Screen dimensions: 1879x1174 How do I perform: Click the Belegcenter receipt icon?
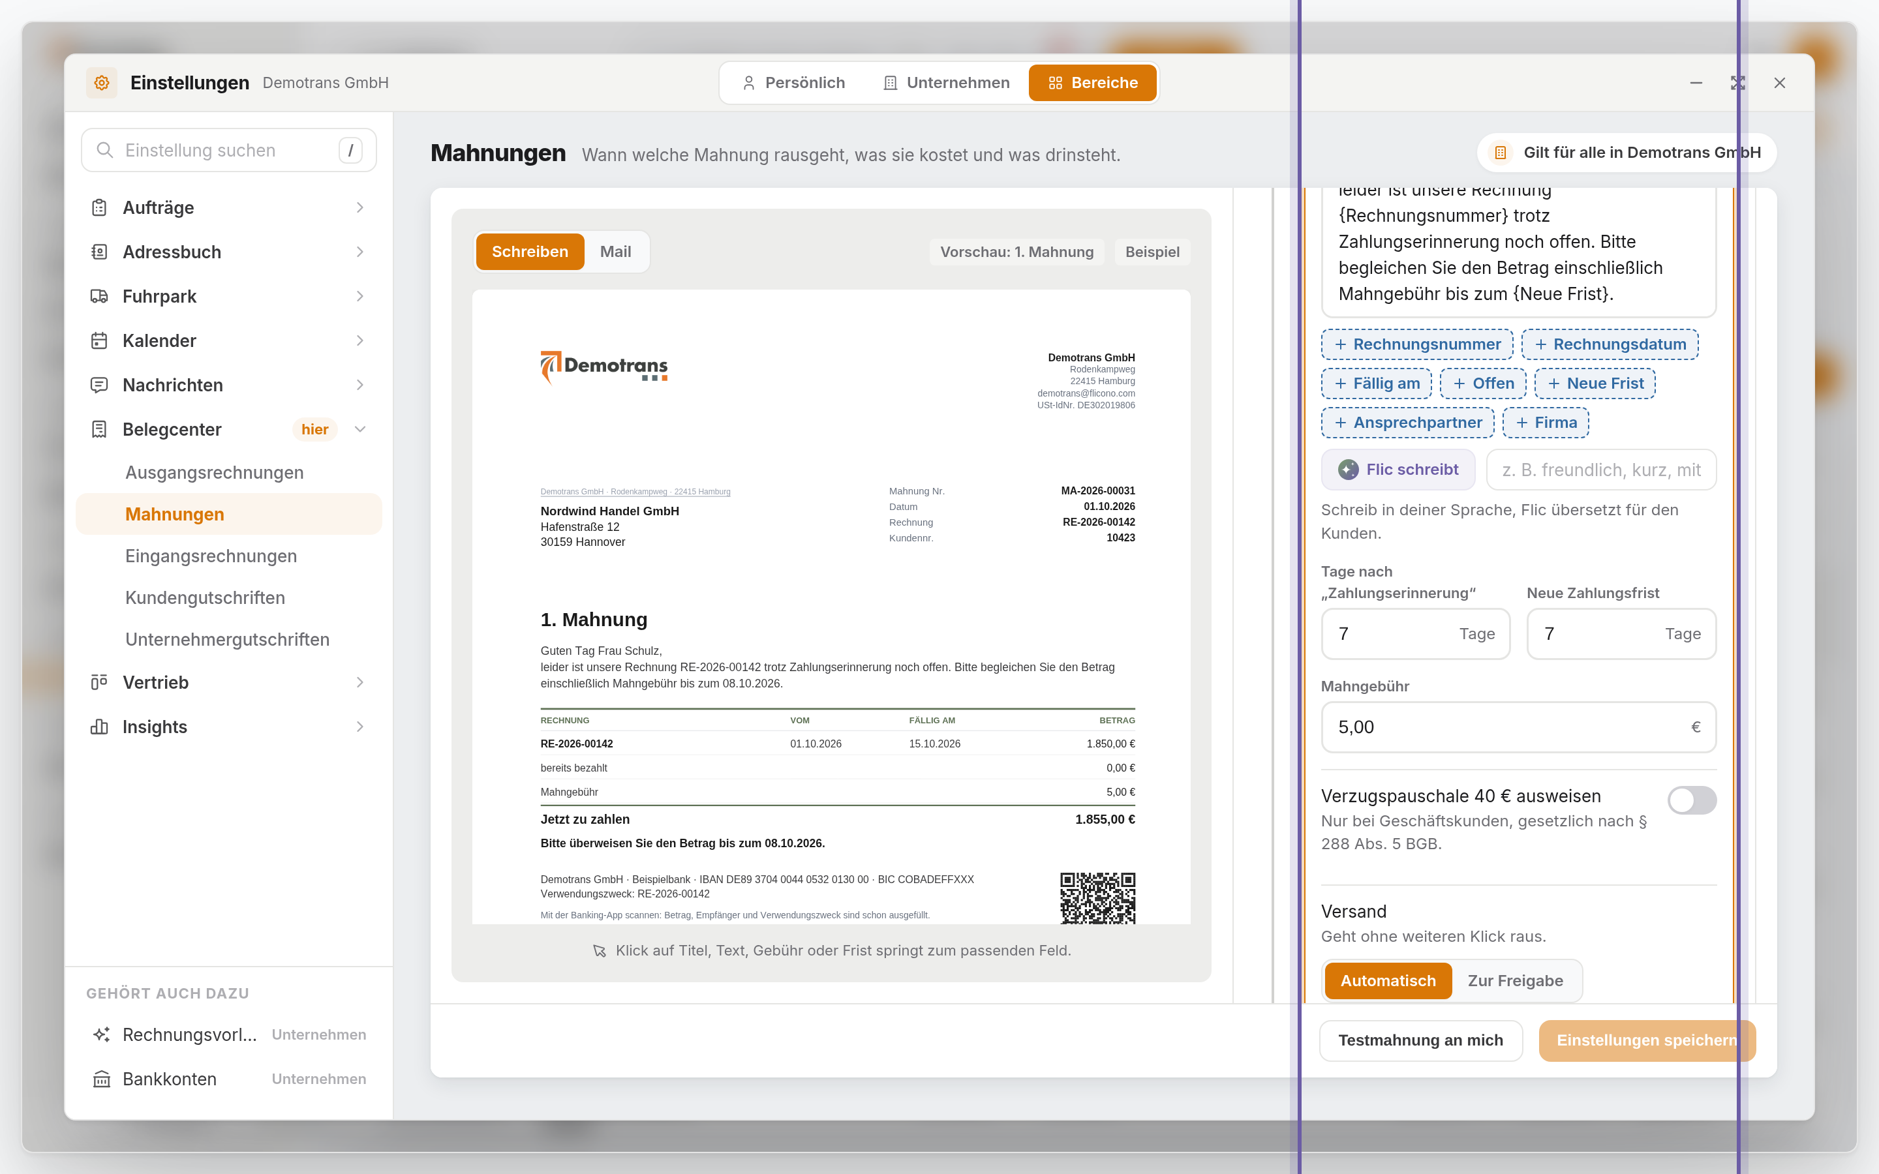[99, 429]
